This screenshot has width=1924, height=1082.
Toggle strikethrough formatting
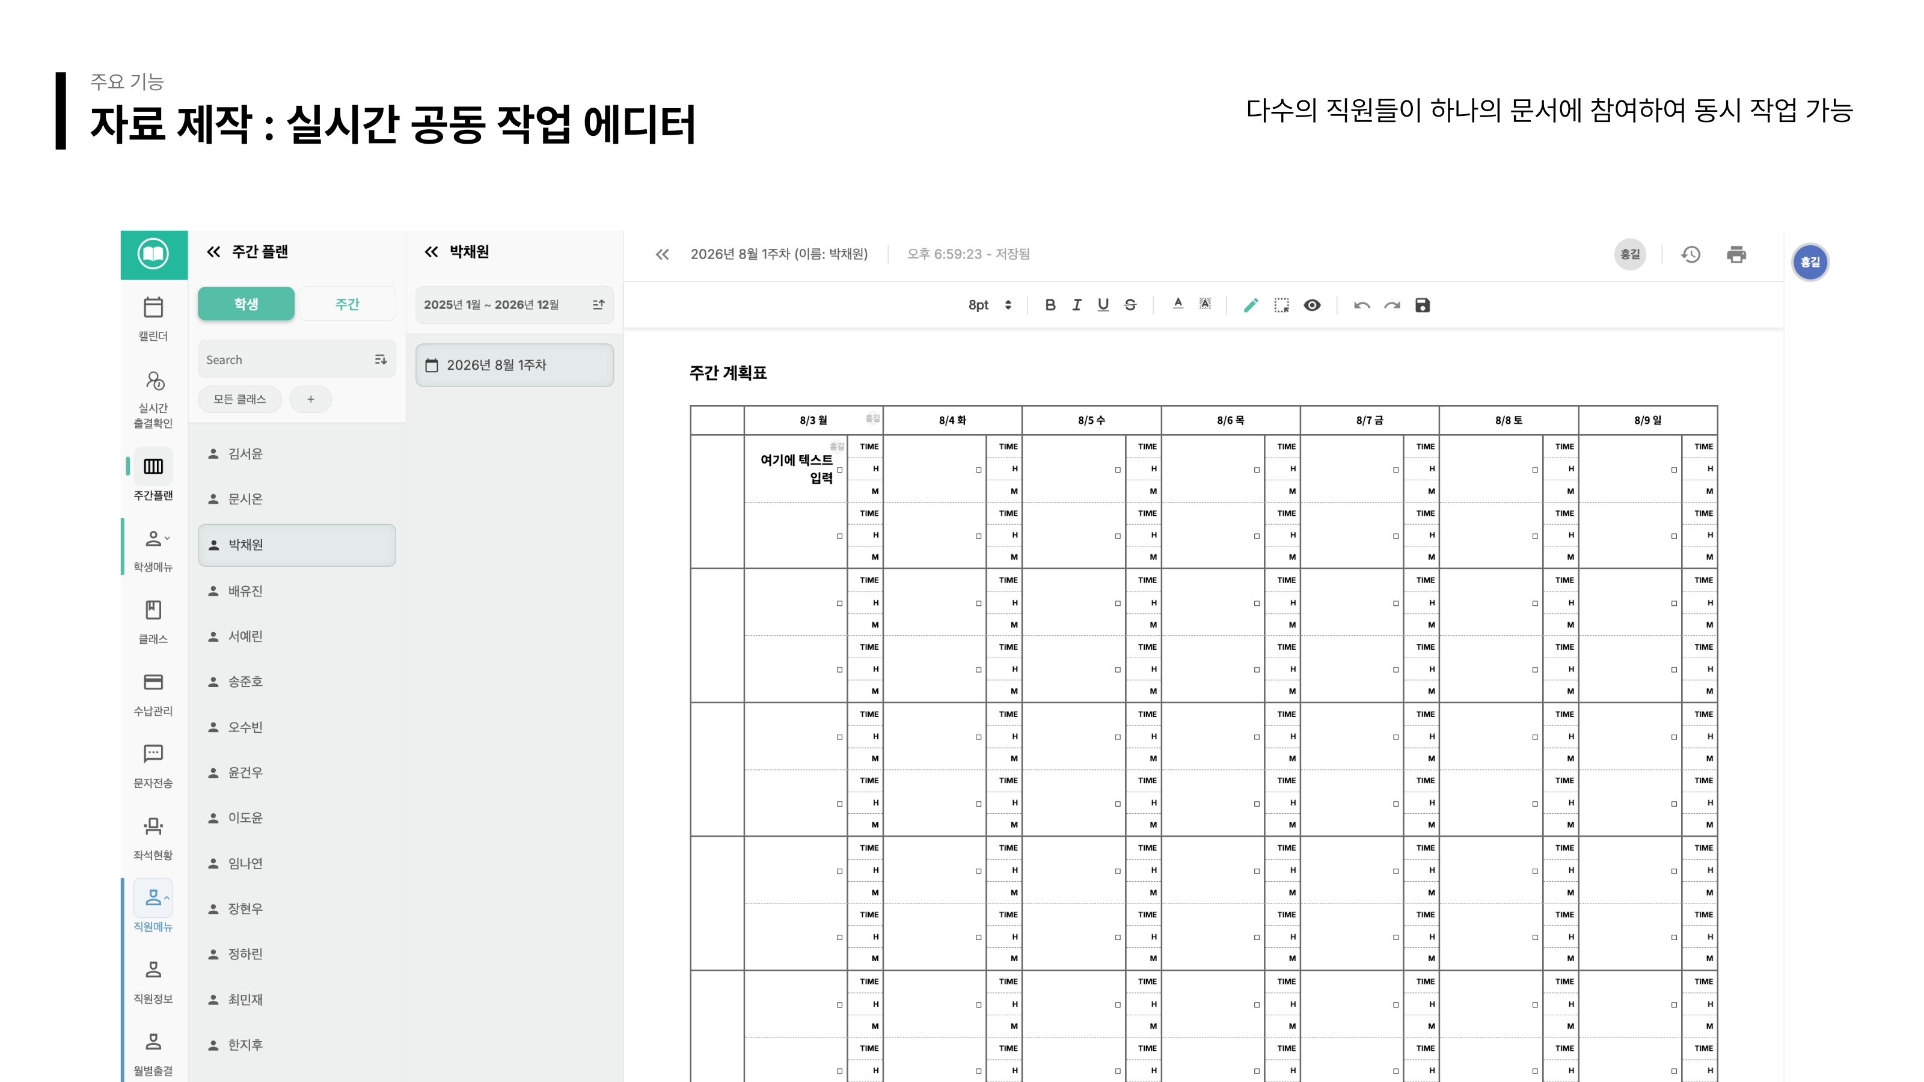1130,305
